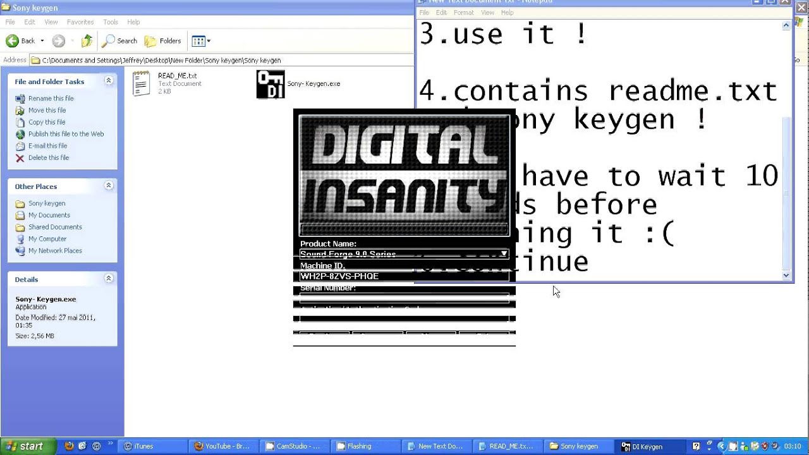Open Sony keygen folder in Other Places

[x=47, y=203]
